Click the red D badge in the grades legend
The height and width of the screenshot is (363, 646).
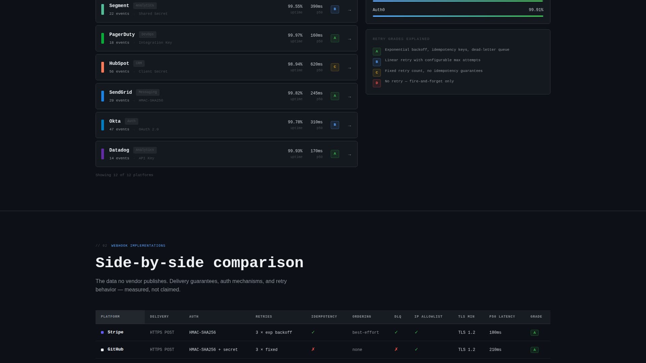click(x=376, y=83)
